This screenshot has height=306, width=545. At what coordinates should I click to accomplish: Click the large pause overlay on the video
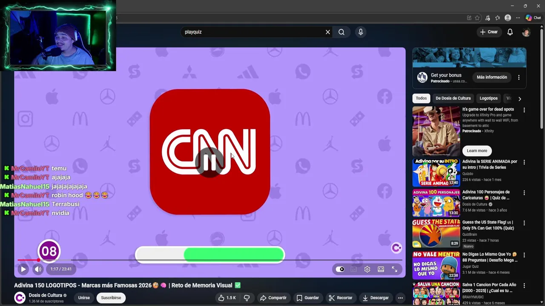click(210, 162)
